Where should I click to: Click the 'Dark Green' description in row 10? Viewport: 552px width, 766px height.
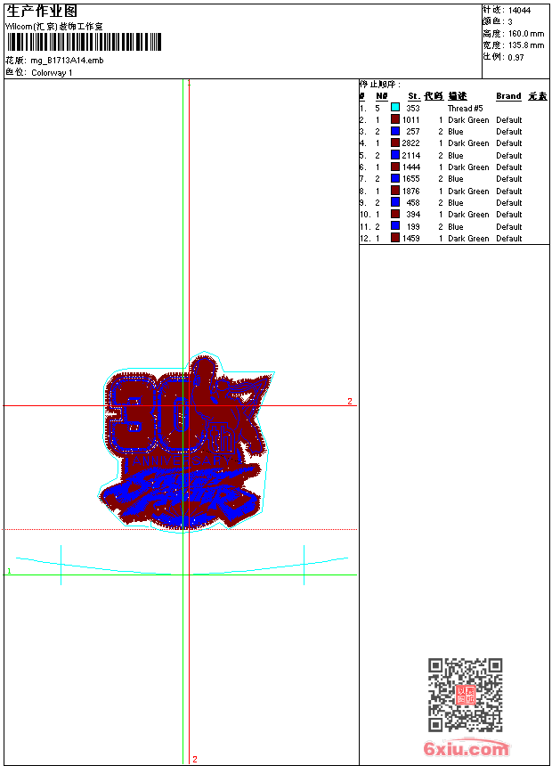click(468, 215)
